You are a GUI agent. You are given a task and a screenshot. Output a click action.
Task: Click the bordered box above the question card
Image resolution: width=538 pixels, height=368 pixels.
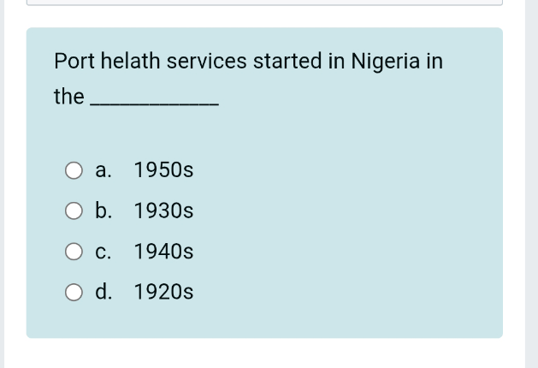tap(264, 3)
